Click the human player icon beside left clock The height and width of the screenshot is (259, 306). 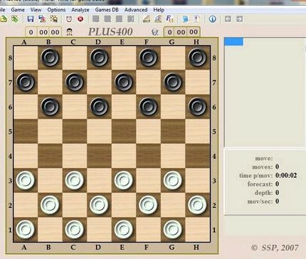pos(69,32)
